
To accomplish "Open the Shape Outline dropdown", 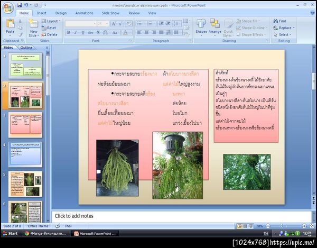I will click(252, 28).
